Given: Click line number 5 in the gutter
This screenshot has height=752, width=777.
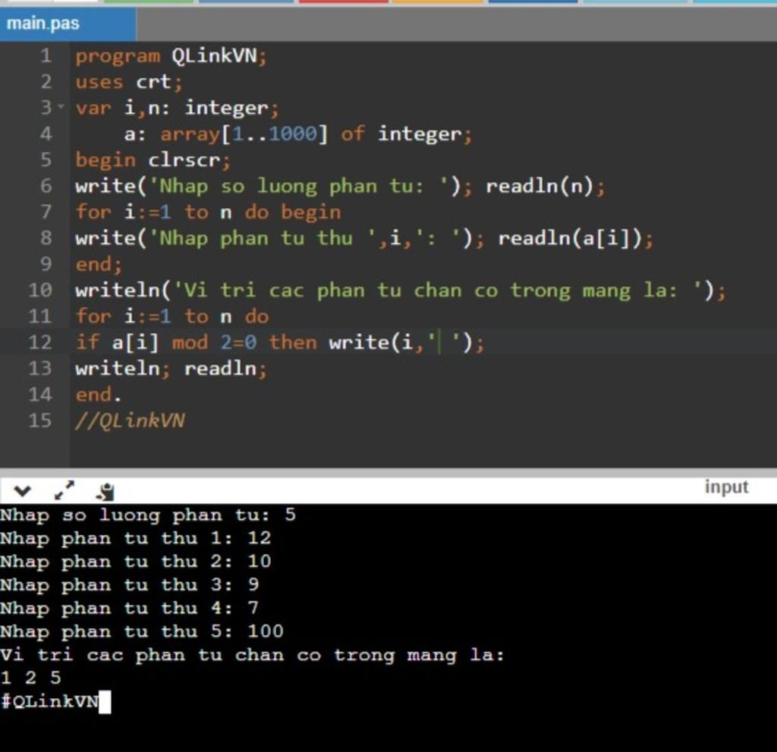Looking at the screenshot, I should 46,160.
